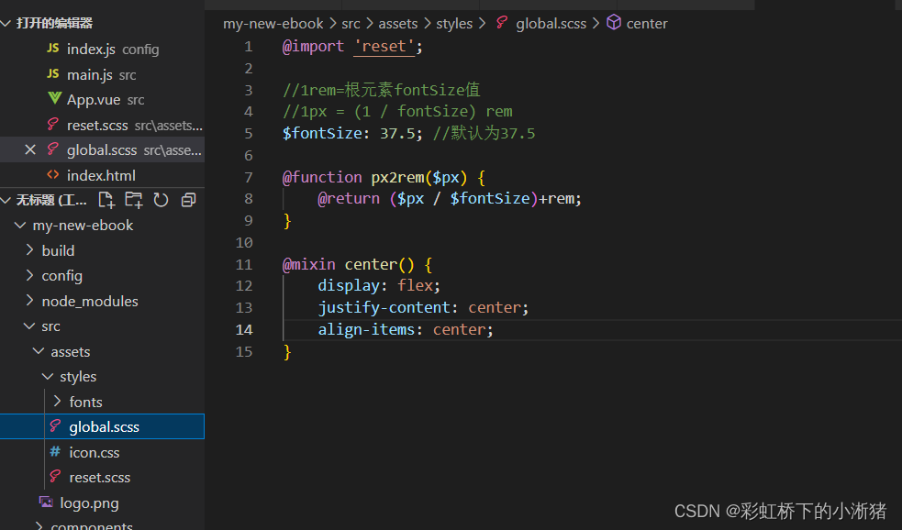Expand the node_modules folder
Viewport: 902px width, 530px height.
29,301
